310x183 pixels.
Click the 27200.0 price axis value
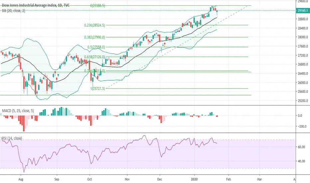(303, 55)
